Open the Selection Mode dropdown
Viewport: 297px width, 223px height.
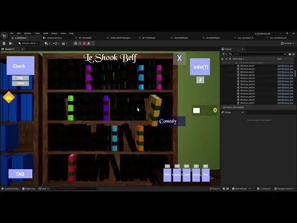tap(28, 43)
